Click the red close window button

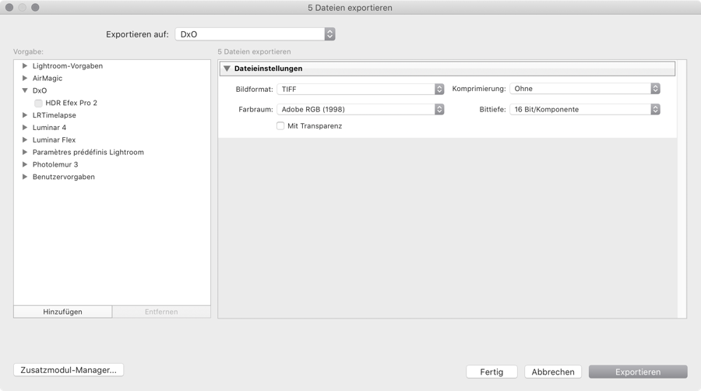coord(9,7)
